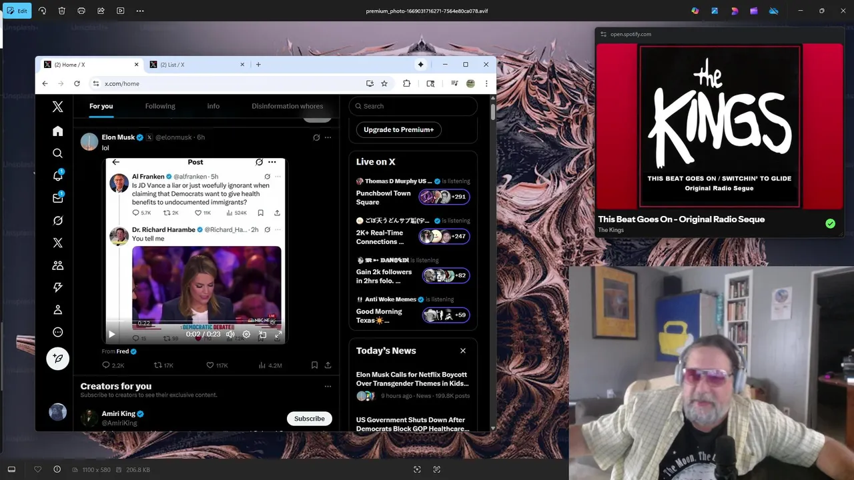Switch to the '(2) List / X' Chrome tab
The height and width of the screenshot is (480, 854).
(197, 65)
